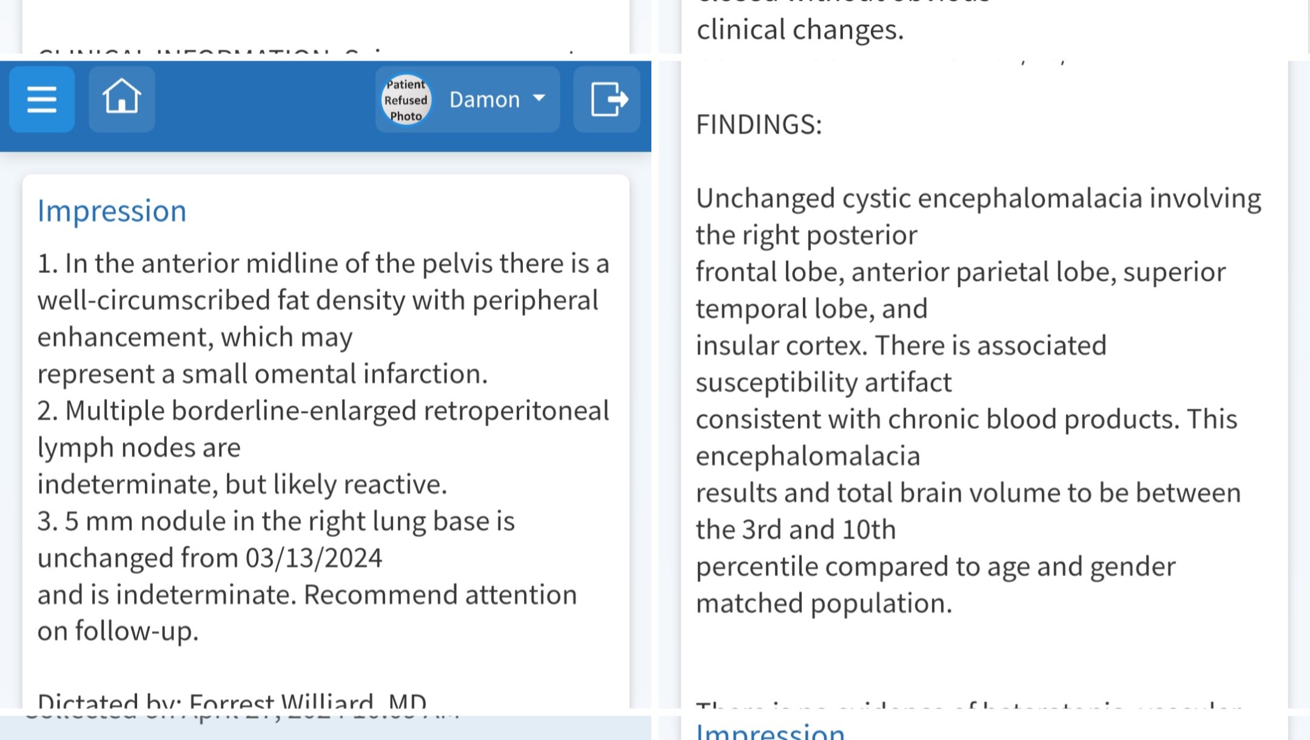1310x740 pixels.
Task: Click the Dictated by Forrest Williard line
Action: (232, 701)
